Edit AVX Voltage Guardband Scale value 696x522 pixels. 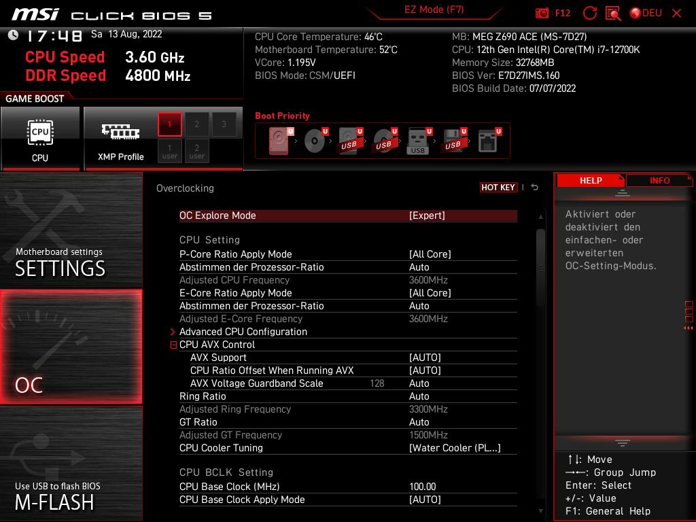(419, 383)
